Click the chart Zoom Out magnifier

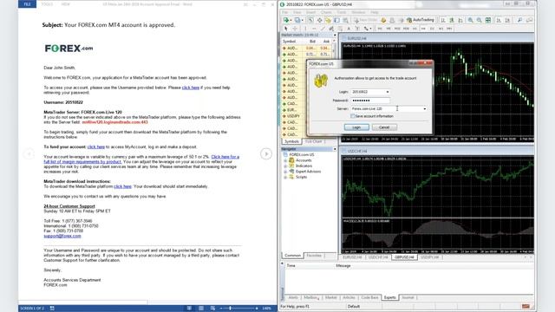(479, 20)
